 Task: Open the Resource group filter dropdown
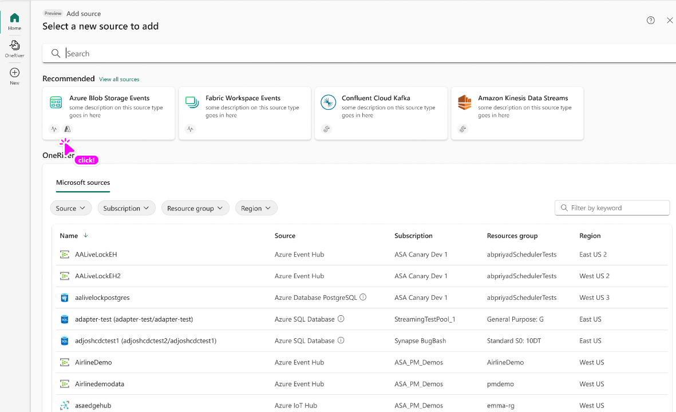tap(195, 208)
